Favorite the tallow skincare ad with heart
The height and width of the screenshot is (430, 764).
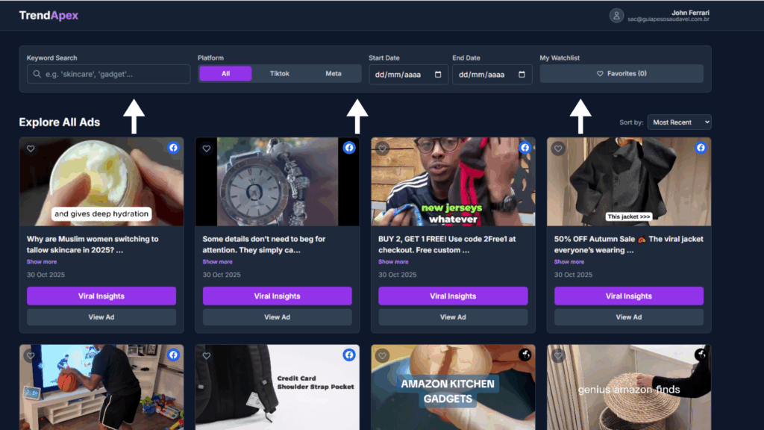pos(31,149)
